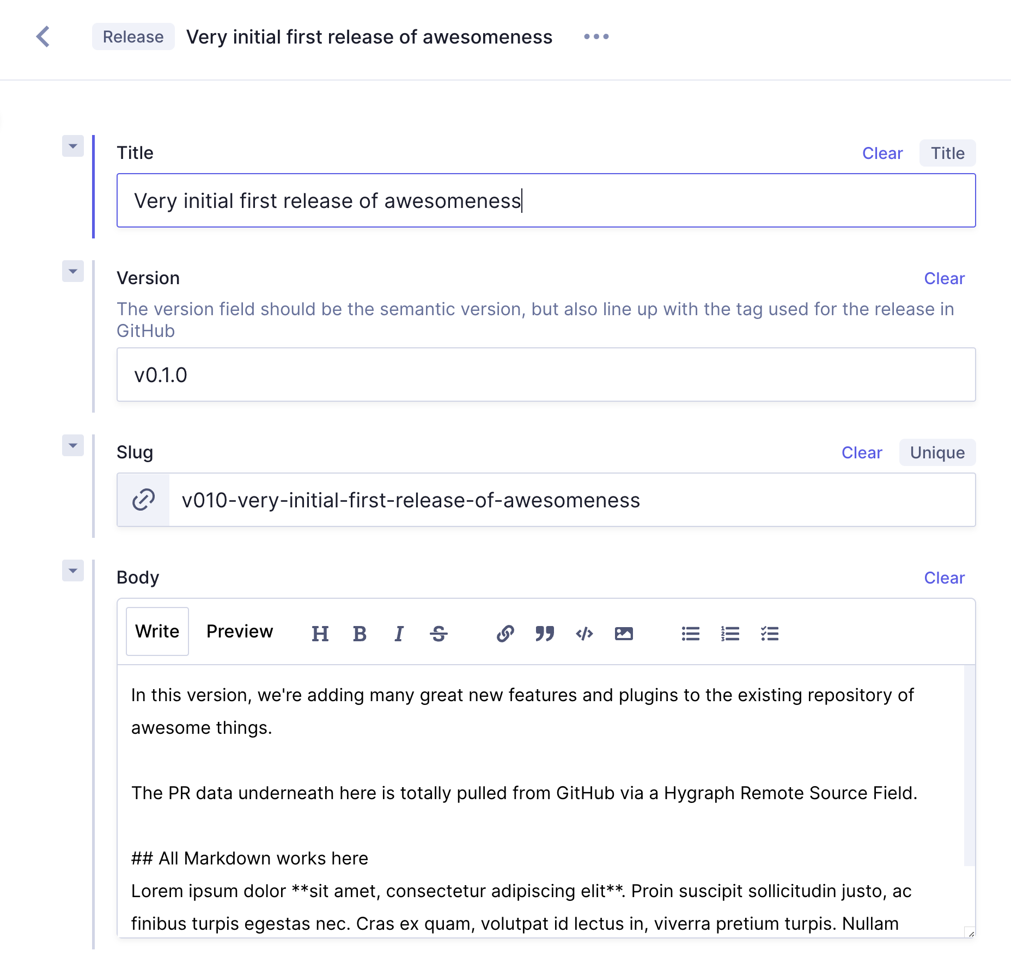Open the release overflow menu
This screenshot has width=1011, height=957.
[x=596, y=36]
